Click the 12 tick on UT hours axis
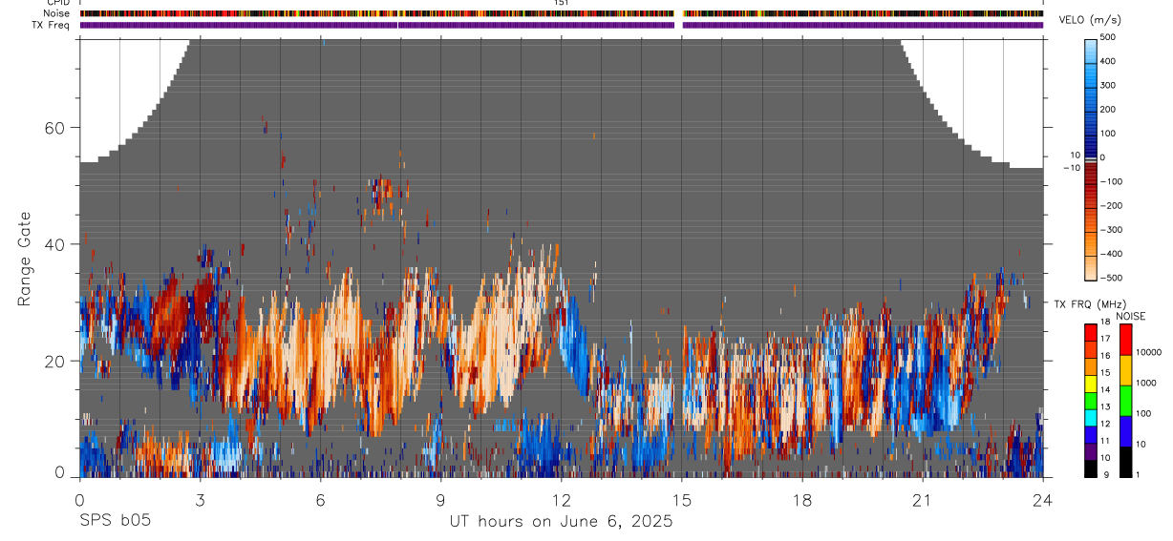This screenshot has width=1173, height=541. 561,498
